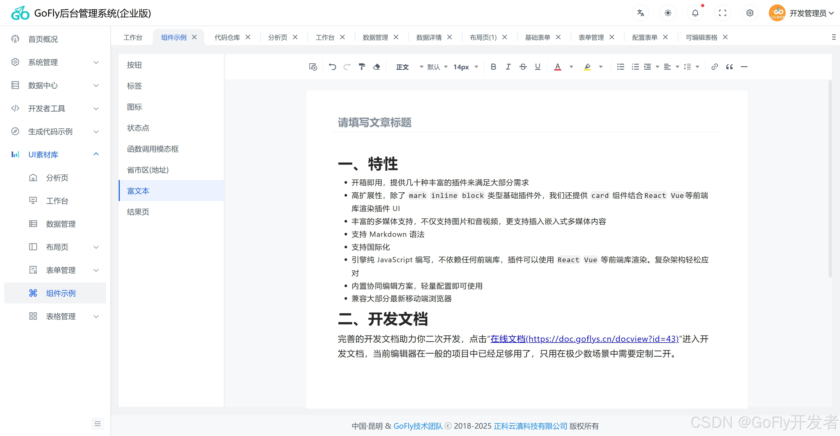
Task: Click the eraser clear-format icon
Action: tap(377, 67)
